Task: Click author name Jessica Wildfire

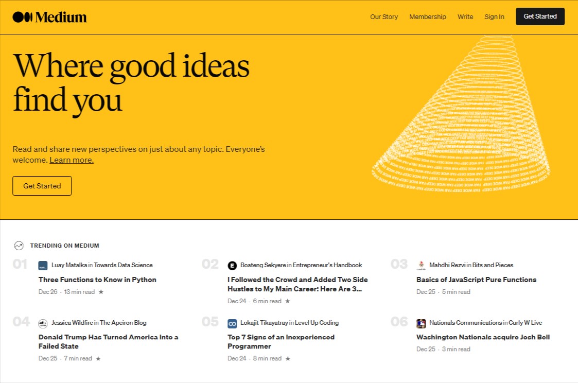Action: 72,323
